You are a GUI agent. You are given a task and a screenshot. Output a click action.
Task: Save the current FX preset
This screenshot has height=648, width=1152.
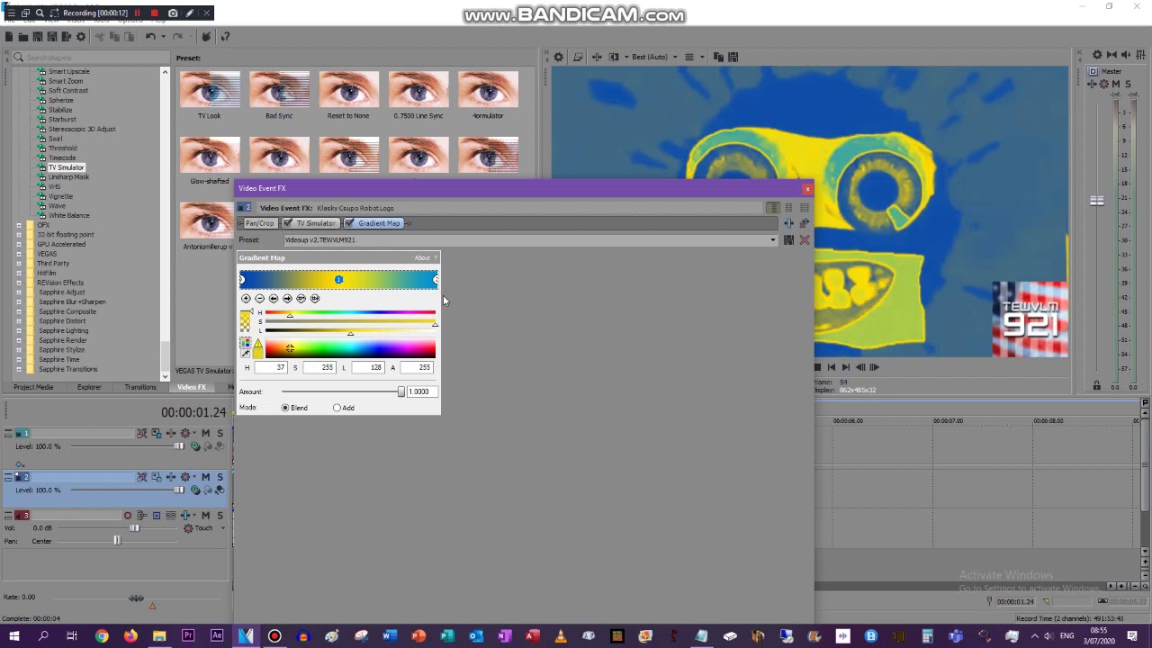pyautogui.click(x=788, y=240)
